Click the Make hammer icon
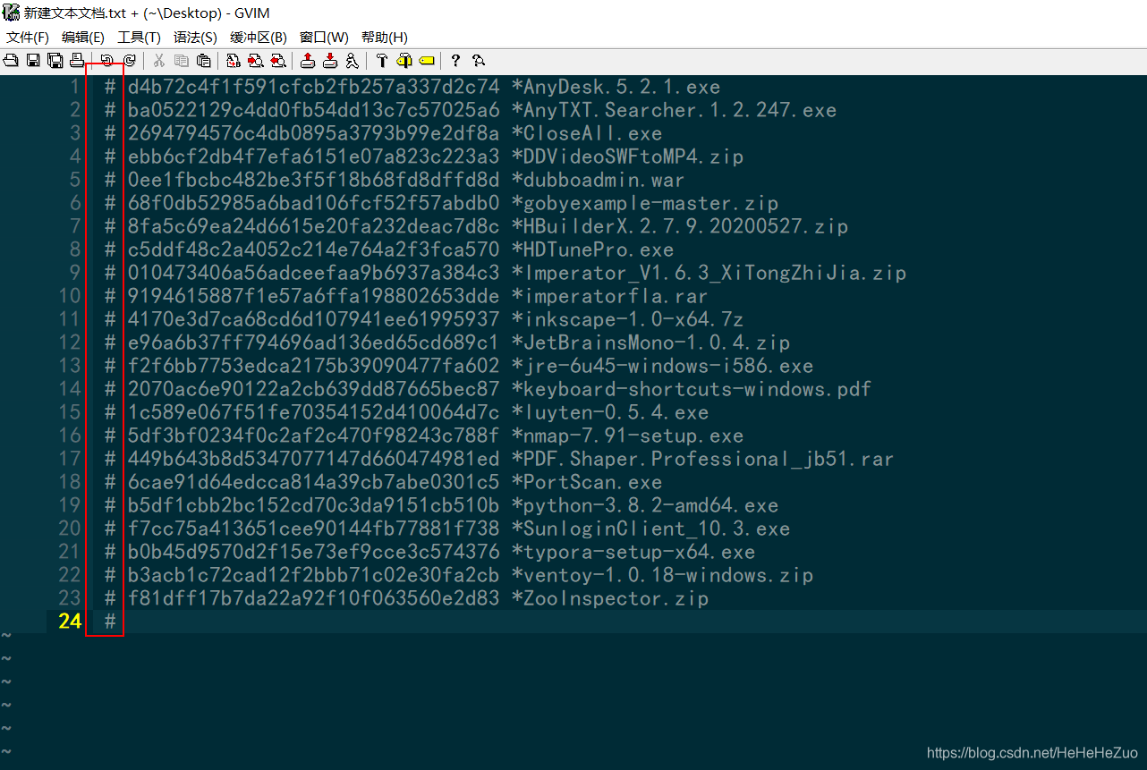1147x770 pixels. coord(382,61)
